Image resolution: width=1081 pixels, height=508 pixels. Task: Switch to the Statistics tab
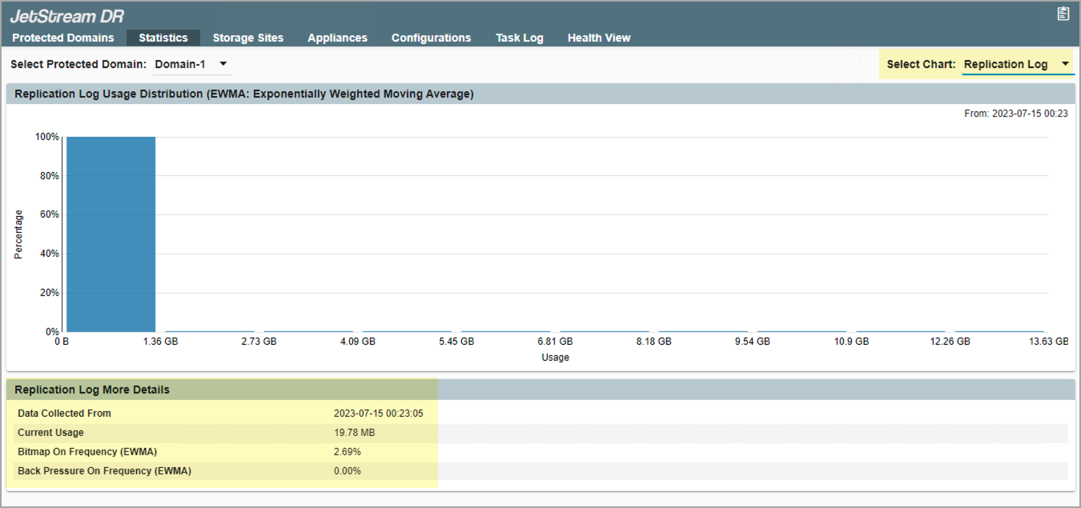pyautogui.click(x=163, y=38)
